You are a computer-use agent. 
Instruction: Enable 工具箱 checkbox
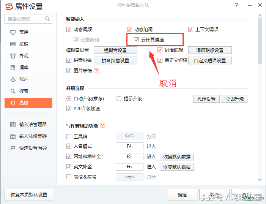click(x=69, y=136)
